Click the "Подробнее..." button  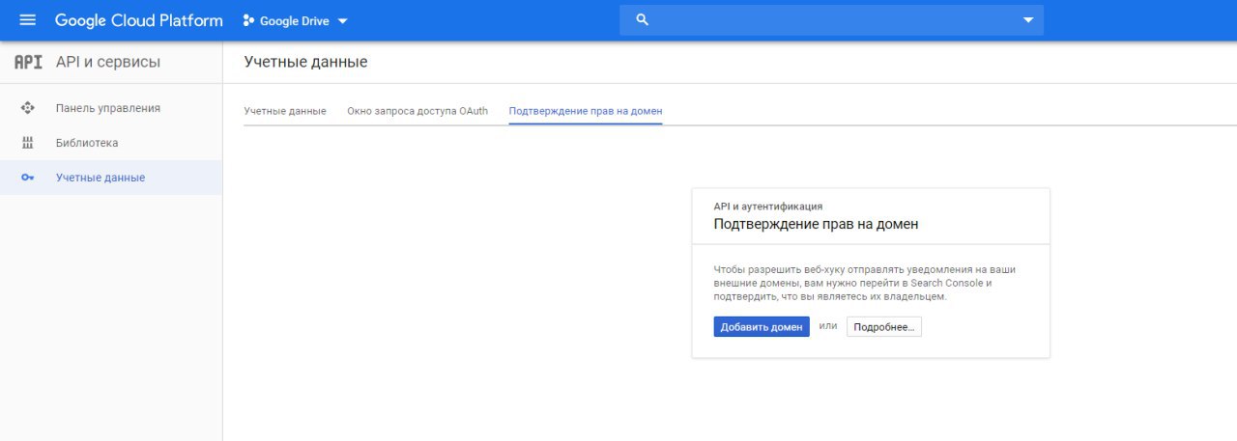pos(884,327)
